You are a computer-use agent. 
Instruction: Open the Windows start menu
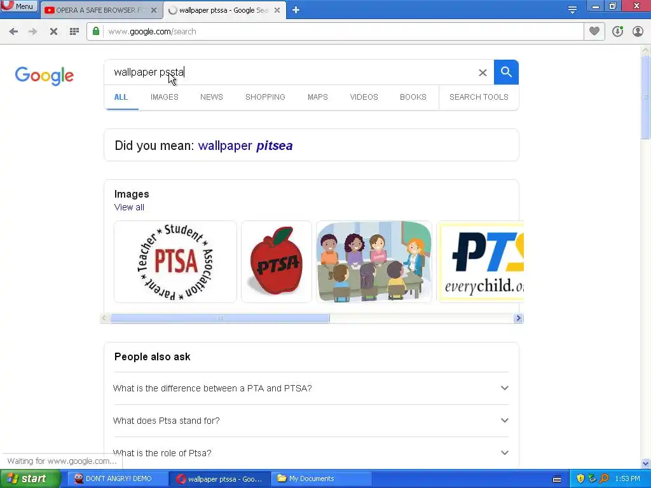[29, 479]
